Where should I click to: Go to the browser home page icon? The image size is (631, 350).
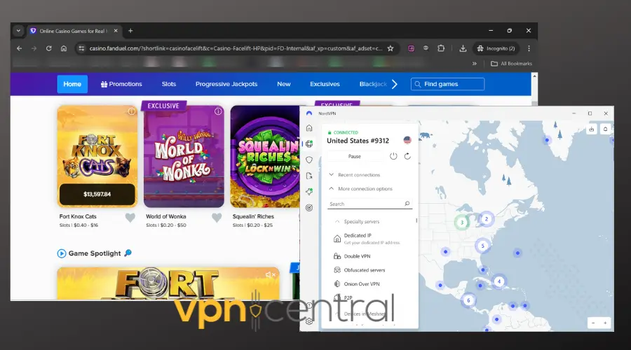(64, 48)
